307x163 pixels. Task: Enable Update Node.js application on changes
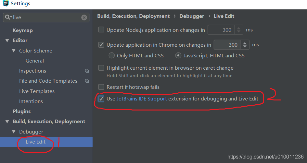click(101, 30)
